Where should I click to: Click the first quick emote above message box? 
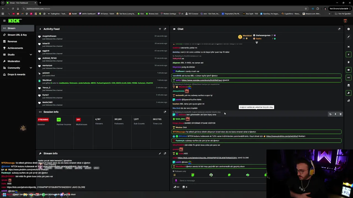175,175
